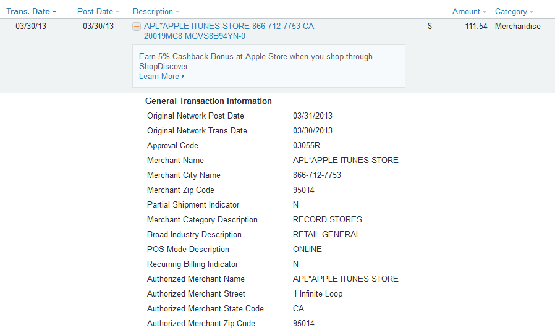Click the blue sort arrow beside Trans. Date
Viewport: 555px width, 333px height.
(54, 12)
